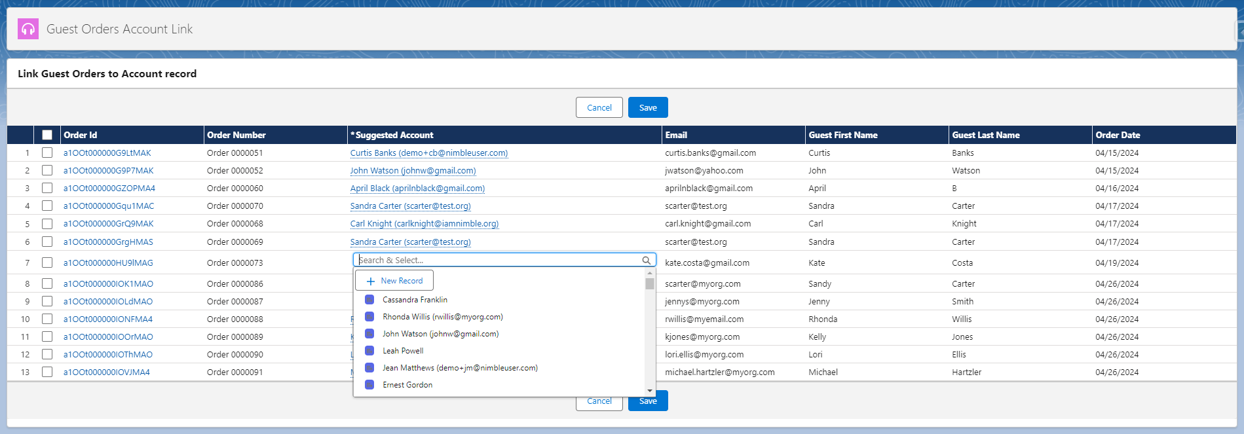Click the account icon beside Ernest Gordon
This screenshot has height=434, width=1244.
point(369,385)
